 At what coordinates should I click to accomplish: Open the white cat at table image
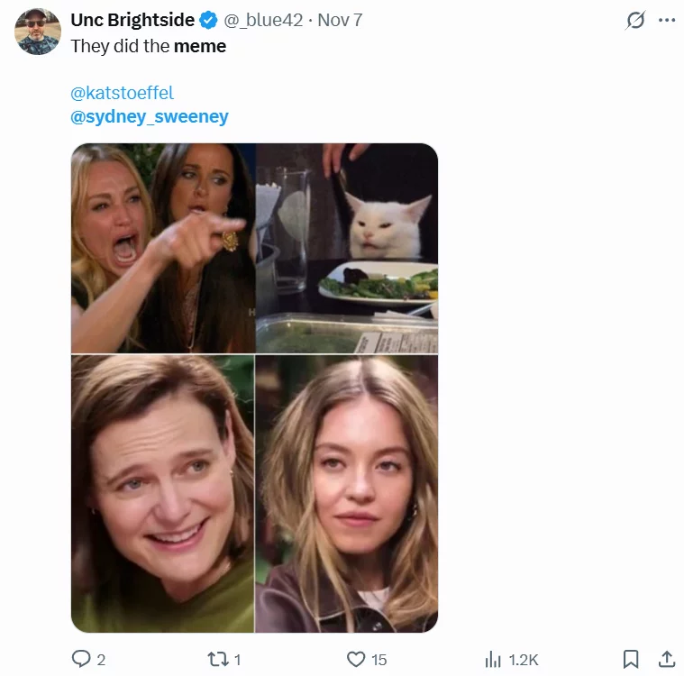pos(347,248)
